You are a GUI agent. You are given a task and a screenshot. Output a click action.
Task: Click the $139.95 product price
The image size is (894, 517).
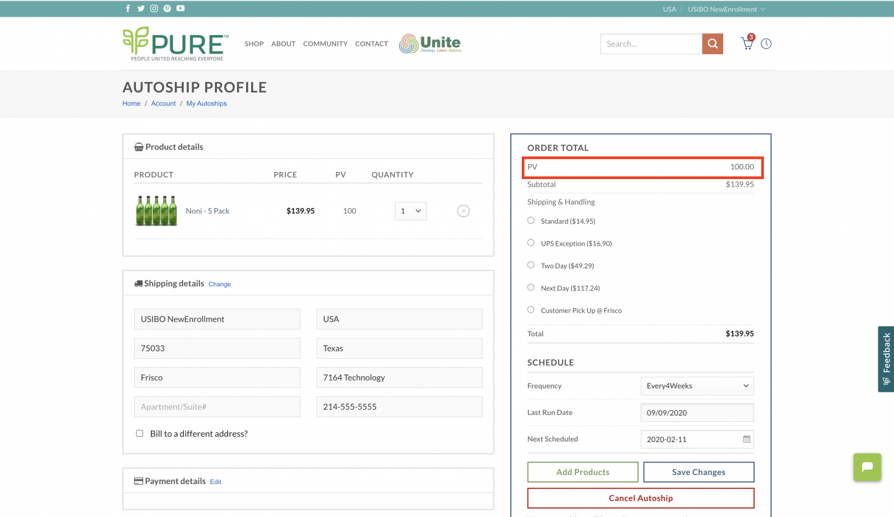[x=300, y=211]
